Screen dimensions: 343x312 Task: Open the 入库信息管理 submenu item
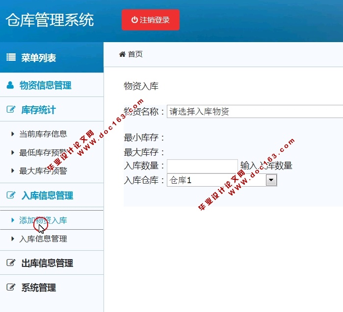click(x=43, y=239)
